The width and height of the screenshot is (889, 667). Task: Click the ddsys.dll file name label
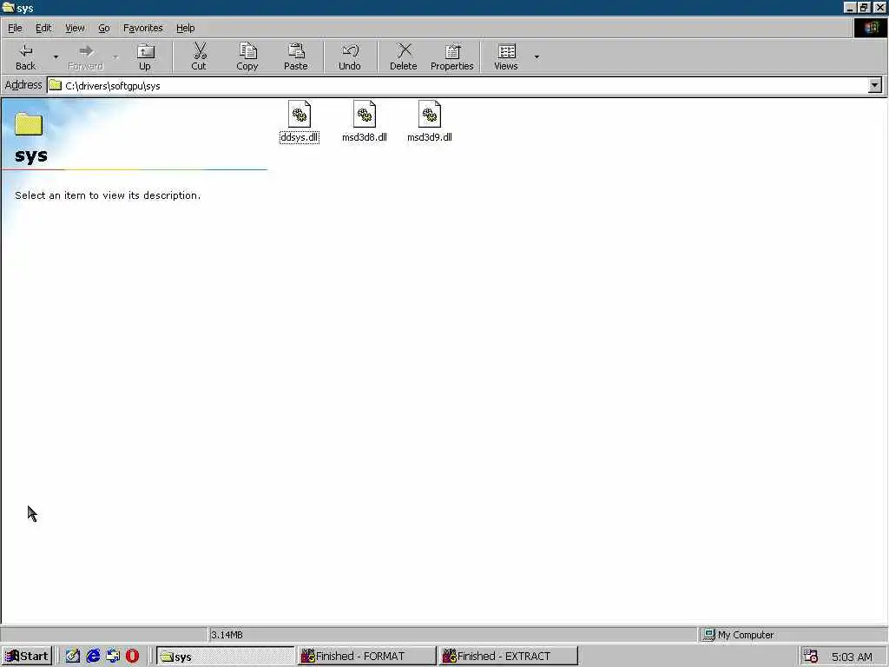(x=300, y=137)
